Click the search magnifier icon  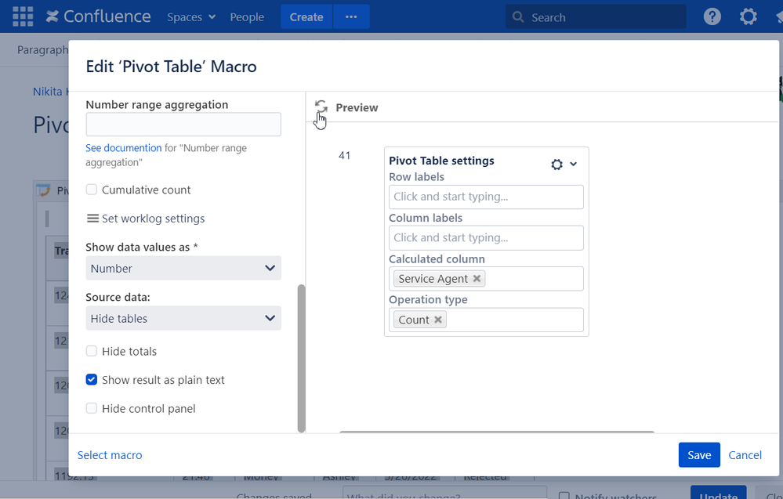518,17
